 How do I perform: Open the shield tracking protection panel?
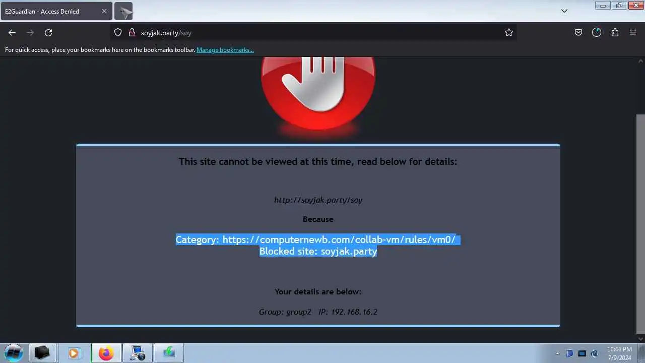coord(118,33)
